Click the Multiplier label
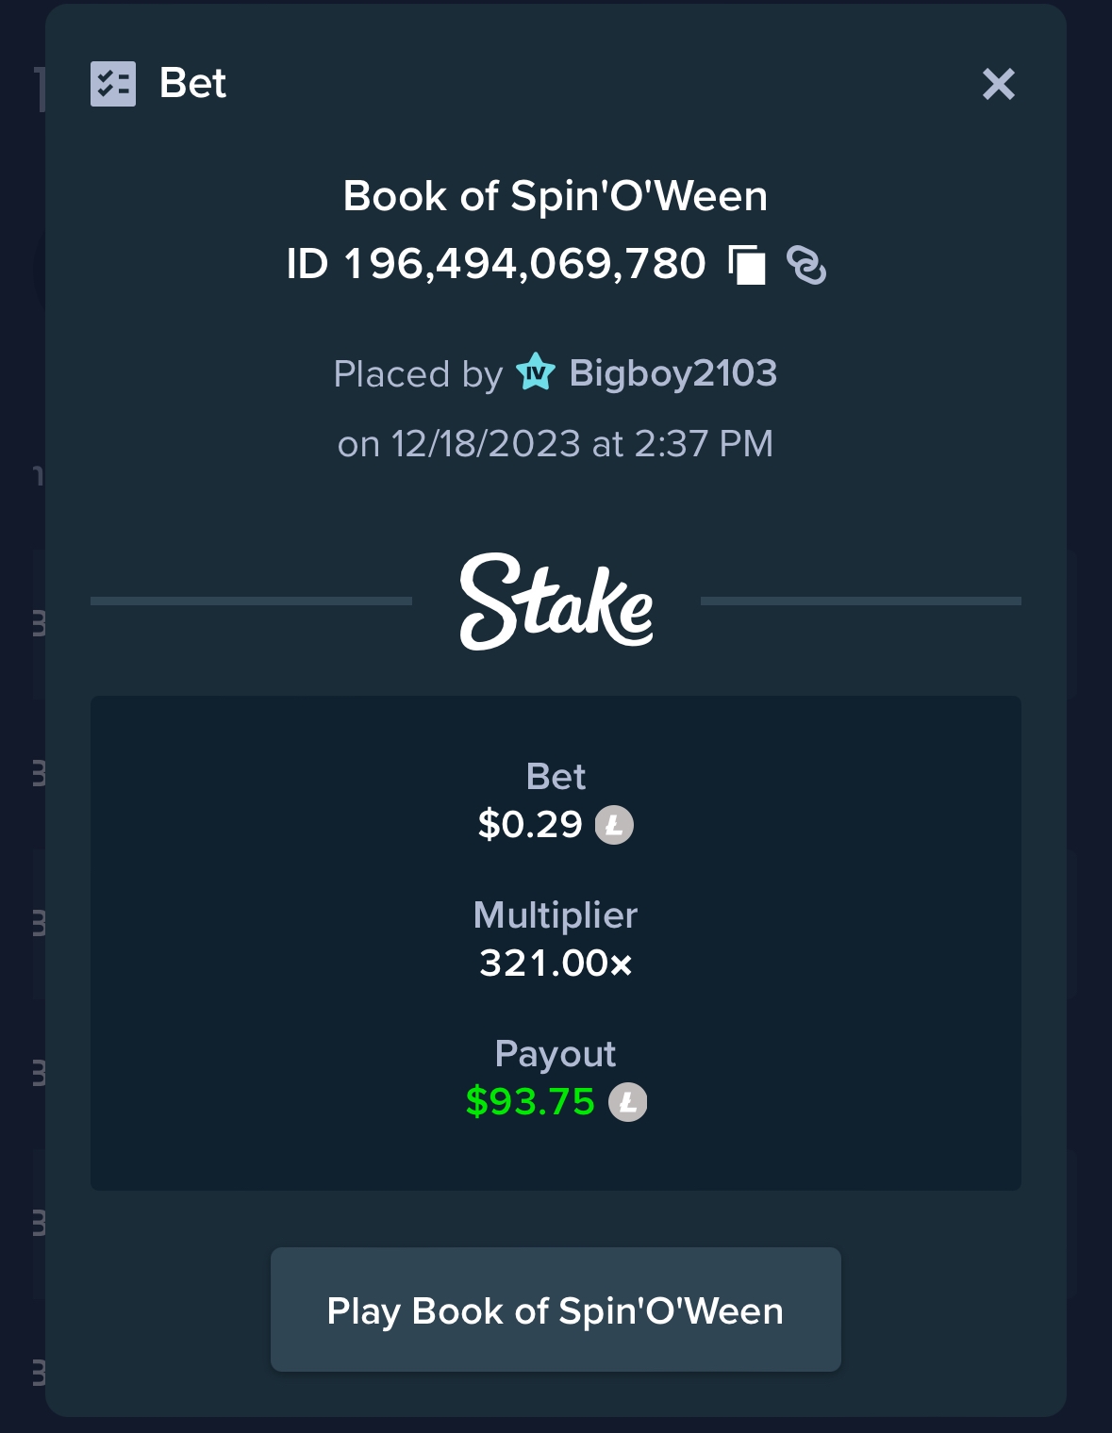Image resolution: width=1112 pixels, height=1433 pixels. (556, 915)
